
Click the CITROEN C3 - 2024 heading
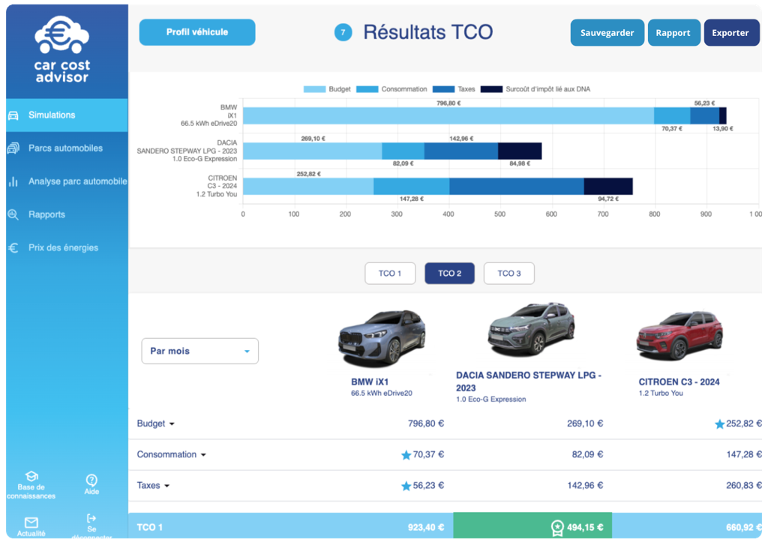(x=679, y=382)
